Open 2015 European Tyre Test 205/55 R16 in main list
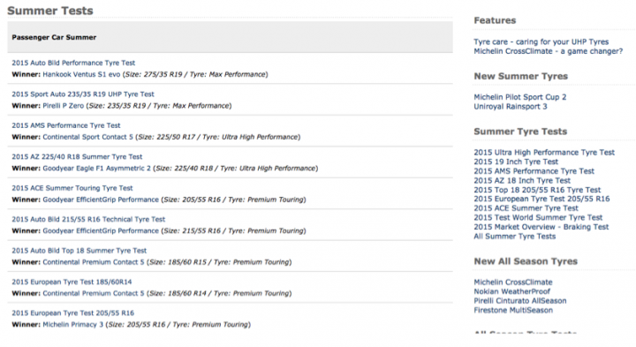The width and height of the screenshot is (636, 347). [x=73, y=313]
